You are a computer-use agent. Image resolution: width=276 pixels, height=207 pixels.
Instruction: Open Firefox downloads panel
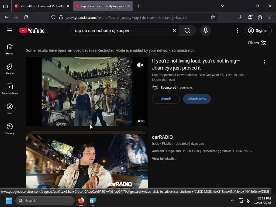240,17
